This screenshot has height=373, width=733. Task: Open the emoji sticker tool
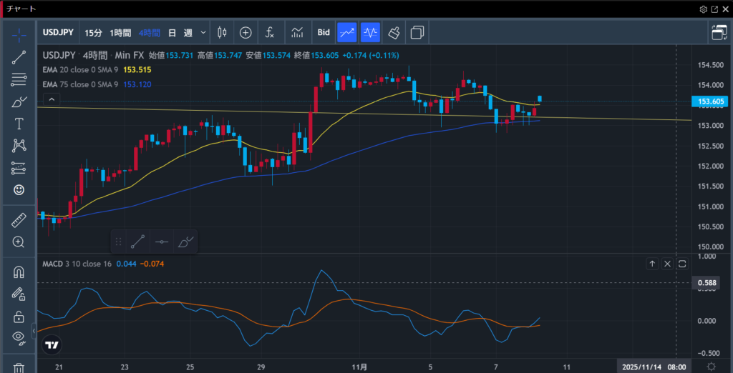tap(19, 190)
